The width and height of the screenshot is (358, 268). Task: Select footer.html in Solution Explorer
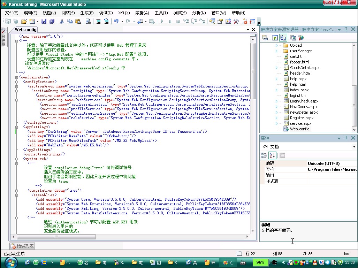(x=299, y=62)
